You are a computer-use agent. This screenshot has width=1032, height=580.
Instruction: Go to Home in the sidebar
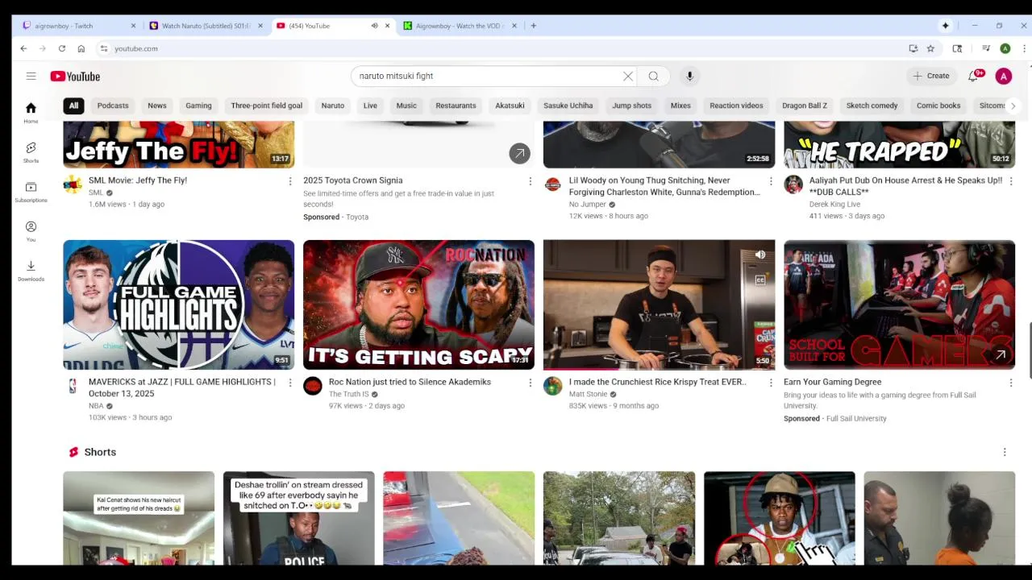coord(31,113)
